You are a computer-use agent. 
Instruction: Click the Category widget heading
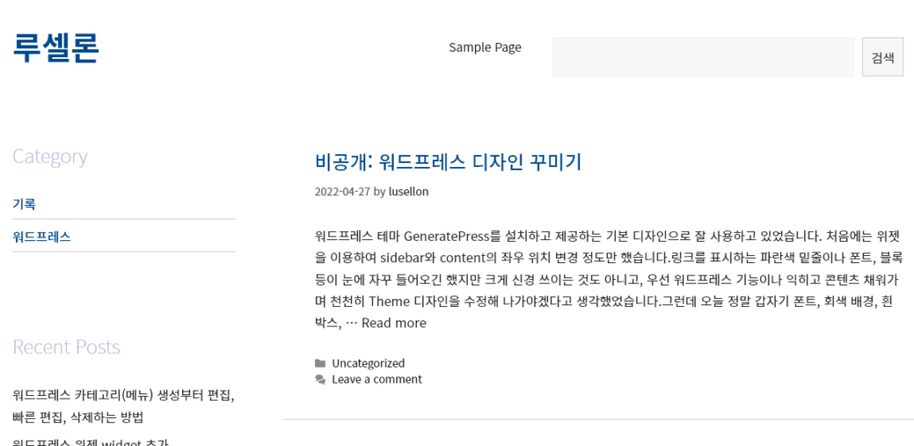[x=50, y=157]
